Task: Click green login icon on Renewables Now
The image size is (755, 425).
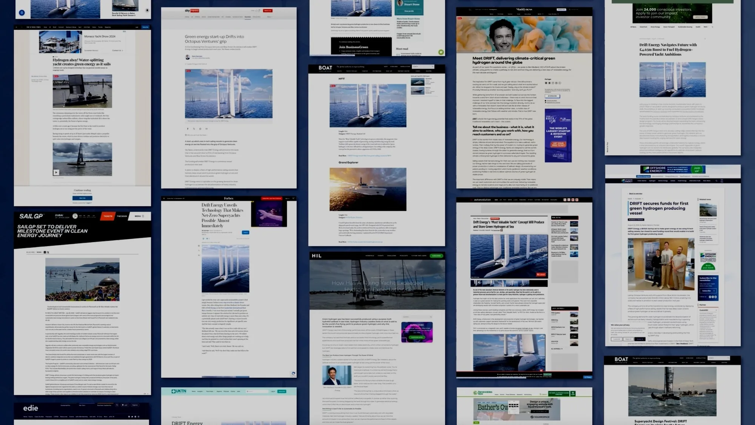Action: (x=573, y=393)
